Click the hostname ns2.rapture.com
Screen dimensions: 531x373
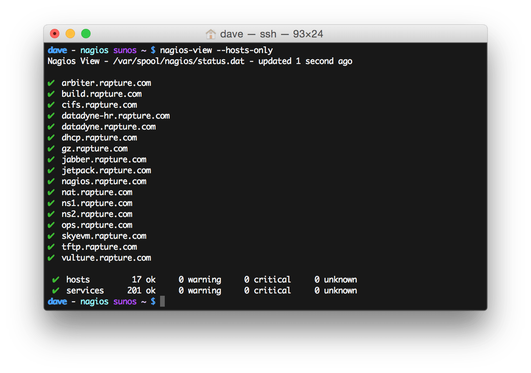[97, 214]
